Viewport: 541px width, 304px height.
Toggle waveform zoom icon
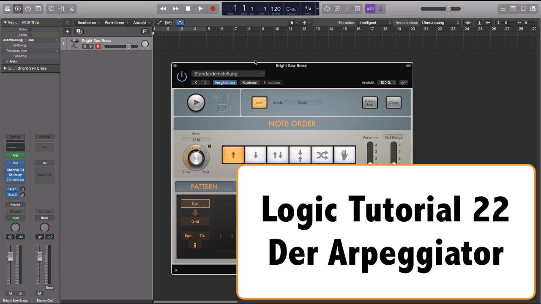tap(468, 23)
